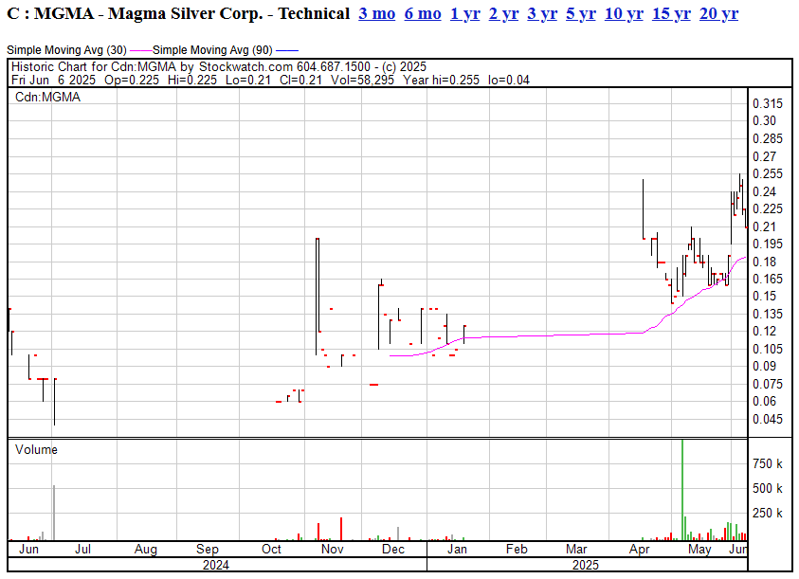The image size is (799, 579).
Task: Open the 15 yr chart range
Action: point(671,13)
